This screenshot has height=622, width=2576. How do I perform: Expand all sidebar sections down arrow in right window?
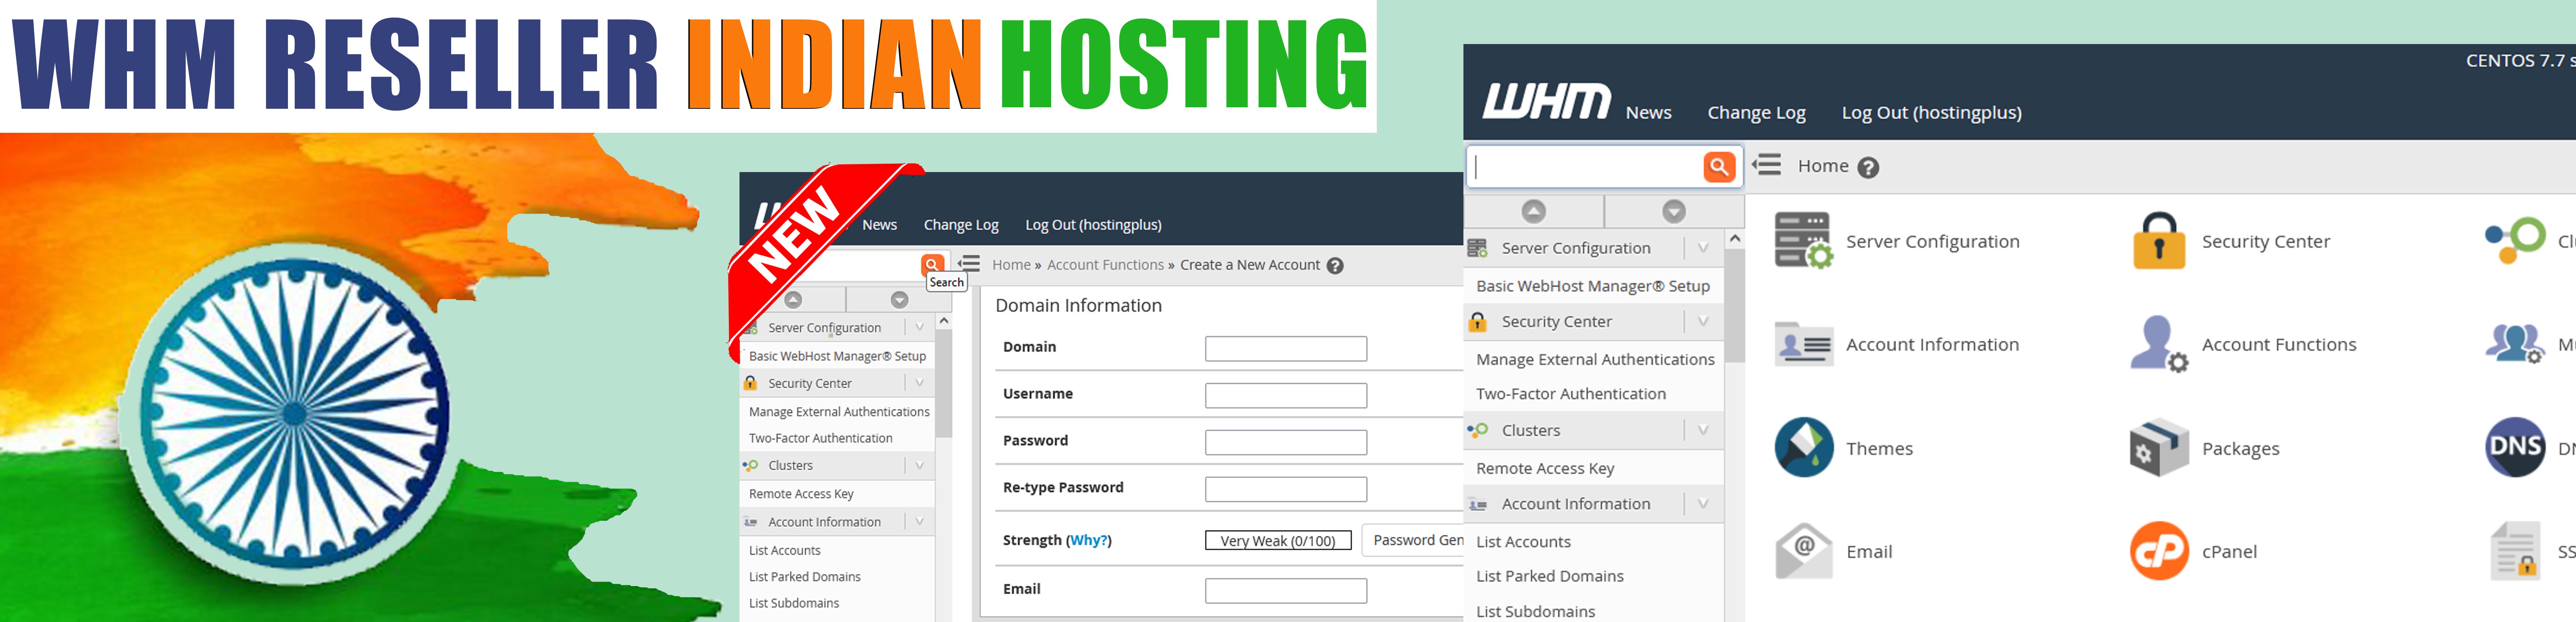(x=1674, y=211)
